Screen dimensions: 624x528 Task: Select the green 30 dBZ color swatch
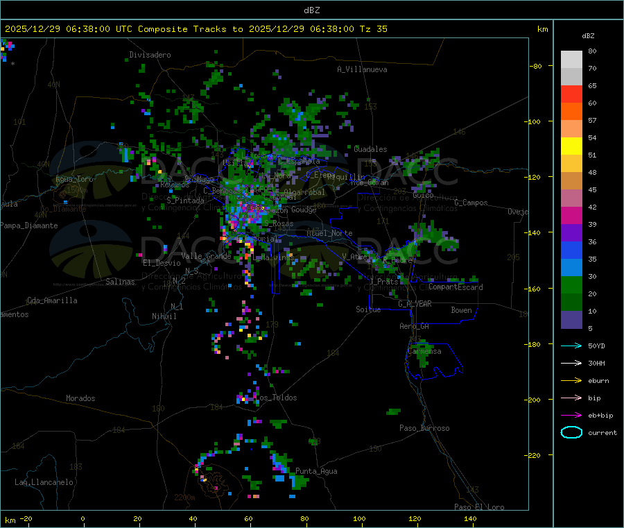(x=571, y=284)
